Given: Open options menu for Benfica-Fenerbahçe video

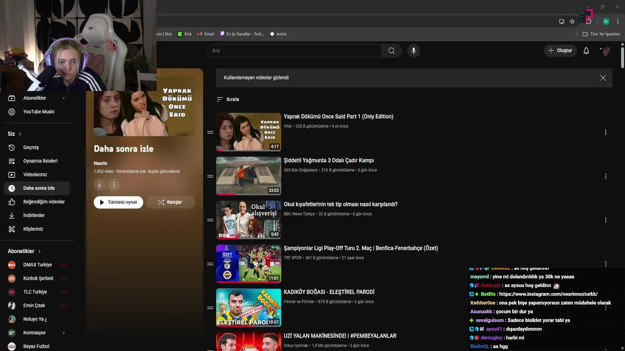Looking at the screenshot, I should (x=605, y=264).
